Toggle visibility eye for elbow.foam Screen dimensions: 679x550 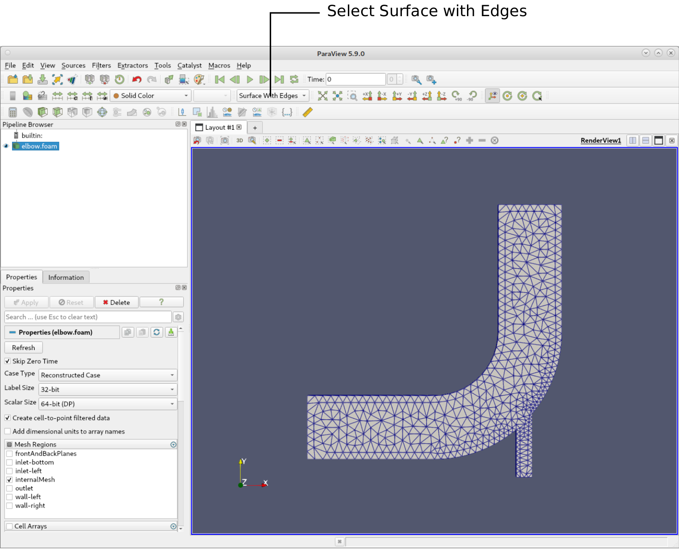[x=6, y=146]
